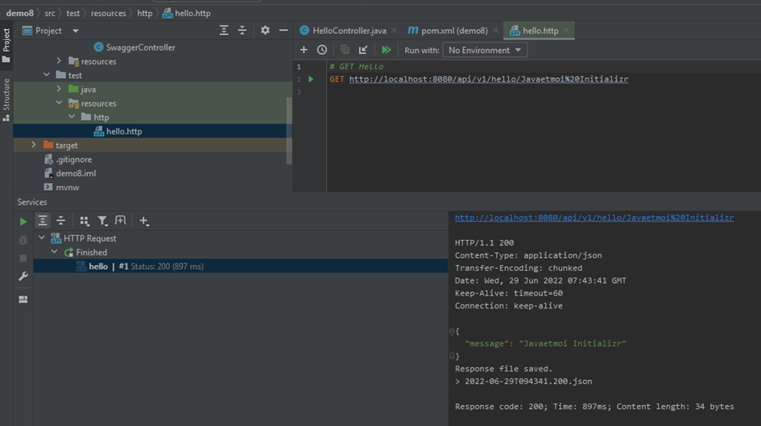This screenshot has height=426, width=761.
Task: Click the Stop square icon in Services
Action: [x=23, y=258]
